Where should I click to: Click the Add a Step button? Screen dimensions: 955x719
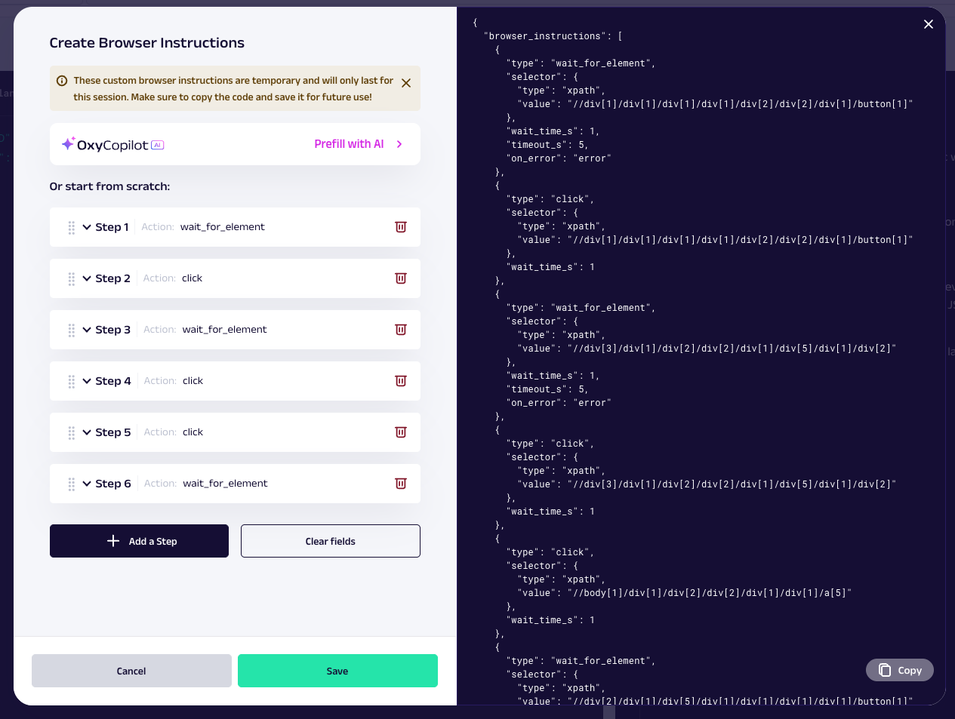pyautogui.click(x=139, y=541)
